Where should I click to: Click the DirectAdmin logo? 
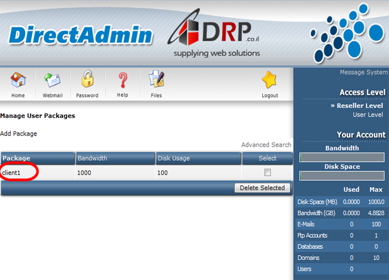click(80, 36)
